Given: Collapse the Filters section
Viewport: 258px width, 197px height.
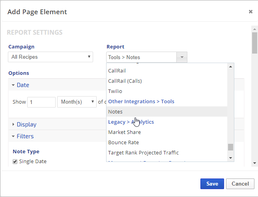Looking at the screenshot, I should pos(25,136).
